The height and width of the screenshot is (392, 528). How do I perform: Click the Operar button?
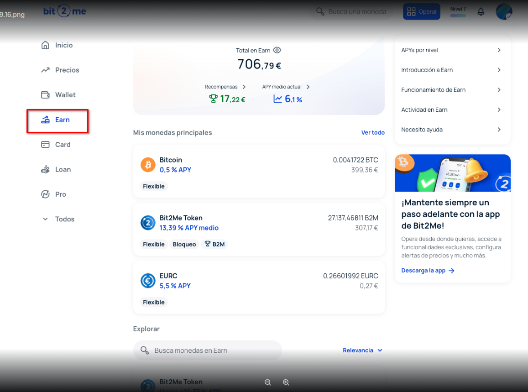tap(422, 11)
